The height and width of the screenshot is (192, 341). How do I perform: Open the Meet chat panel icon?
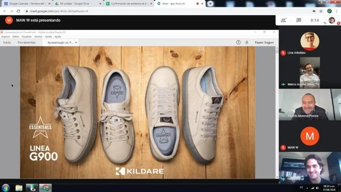coord(299,20)
